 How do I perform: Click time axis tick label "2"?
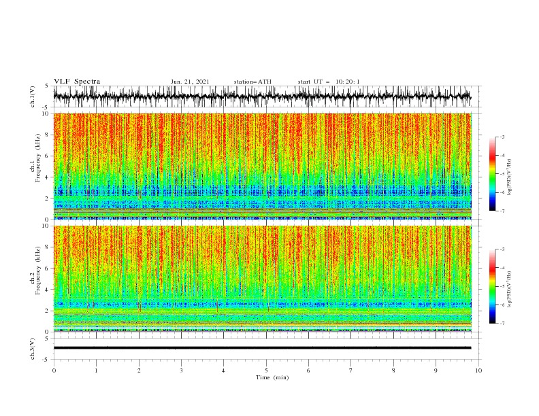[x=139, y=370]
